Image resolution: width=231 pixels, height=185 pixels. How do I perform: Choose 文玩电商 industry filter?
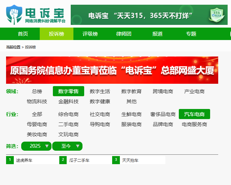(68, 134)
